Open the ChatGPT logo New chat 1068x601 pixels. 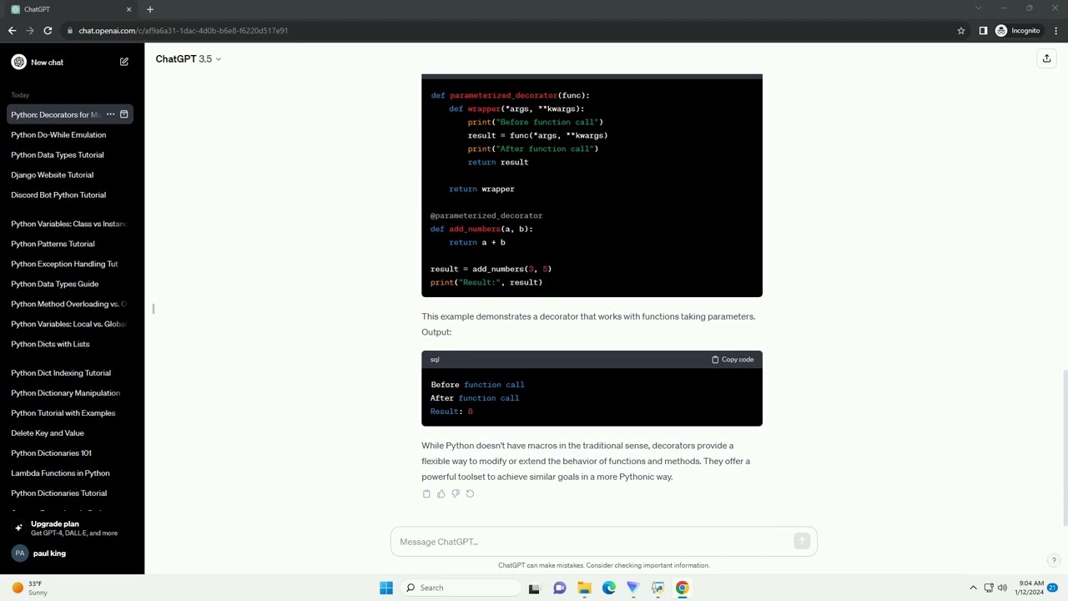(18, 62)
